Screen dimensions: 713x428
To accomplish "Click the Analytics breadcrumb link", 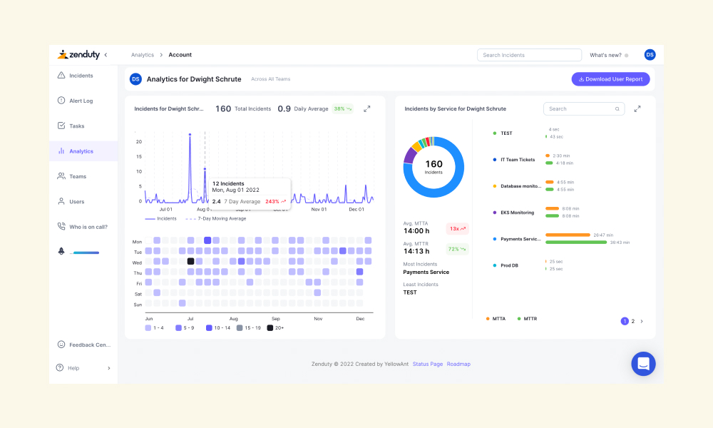I will (143, 55).
